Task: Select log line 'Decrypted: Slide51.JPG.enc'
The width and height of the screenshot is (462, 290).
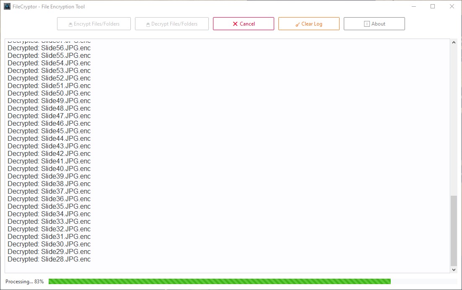Action: pos(49,85)
